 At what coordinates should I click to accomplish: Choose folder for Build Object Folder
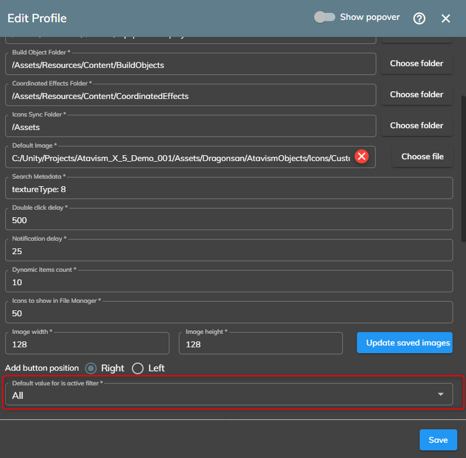[x=416, y=63]
